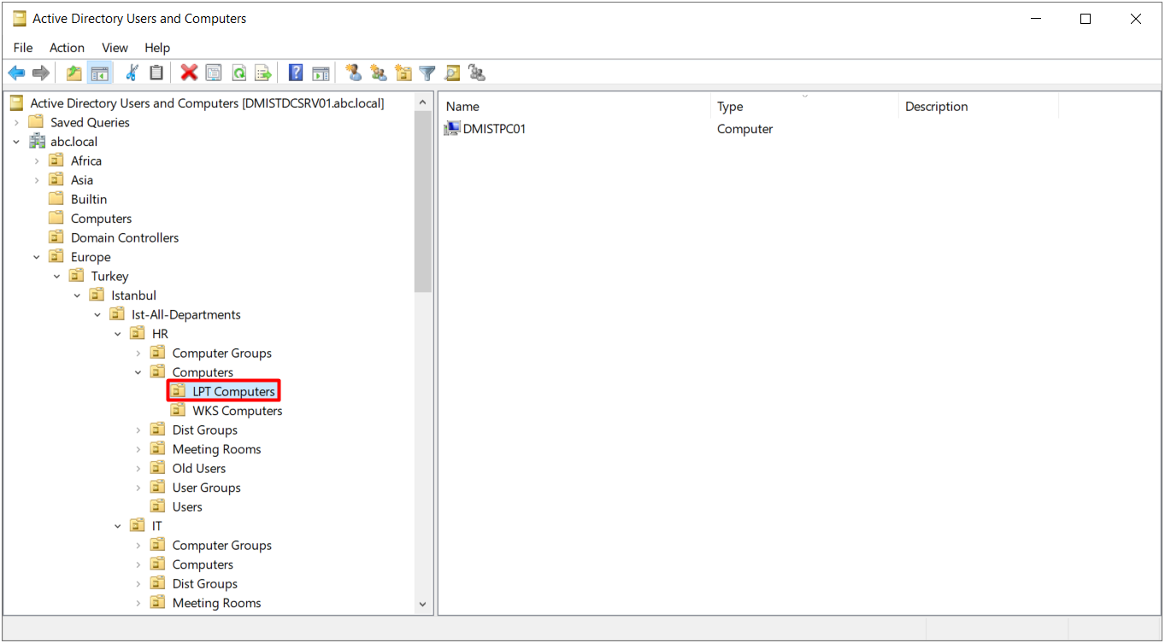
Task: Click the tree pane scroll-up arrow
Action: (422, 102)
